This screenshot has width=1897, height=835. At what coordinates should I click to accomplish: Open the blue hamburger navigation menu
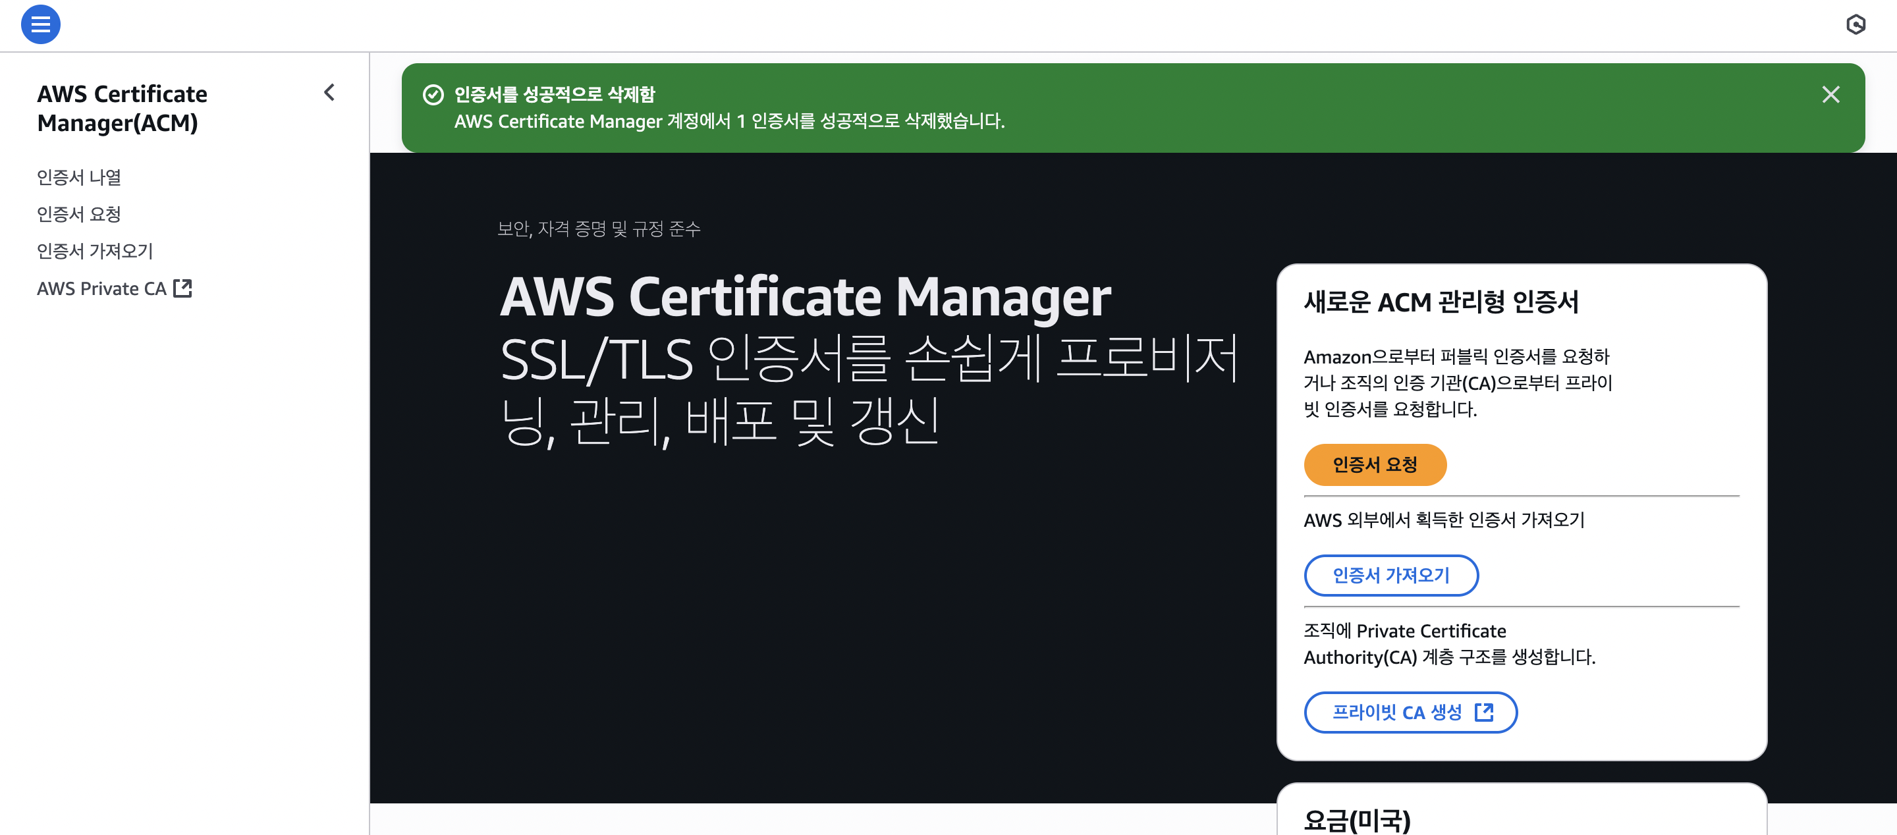pos(40,25)
